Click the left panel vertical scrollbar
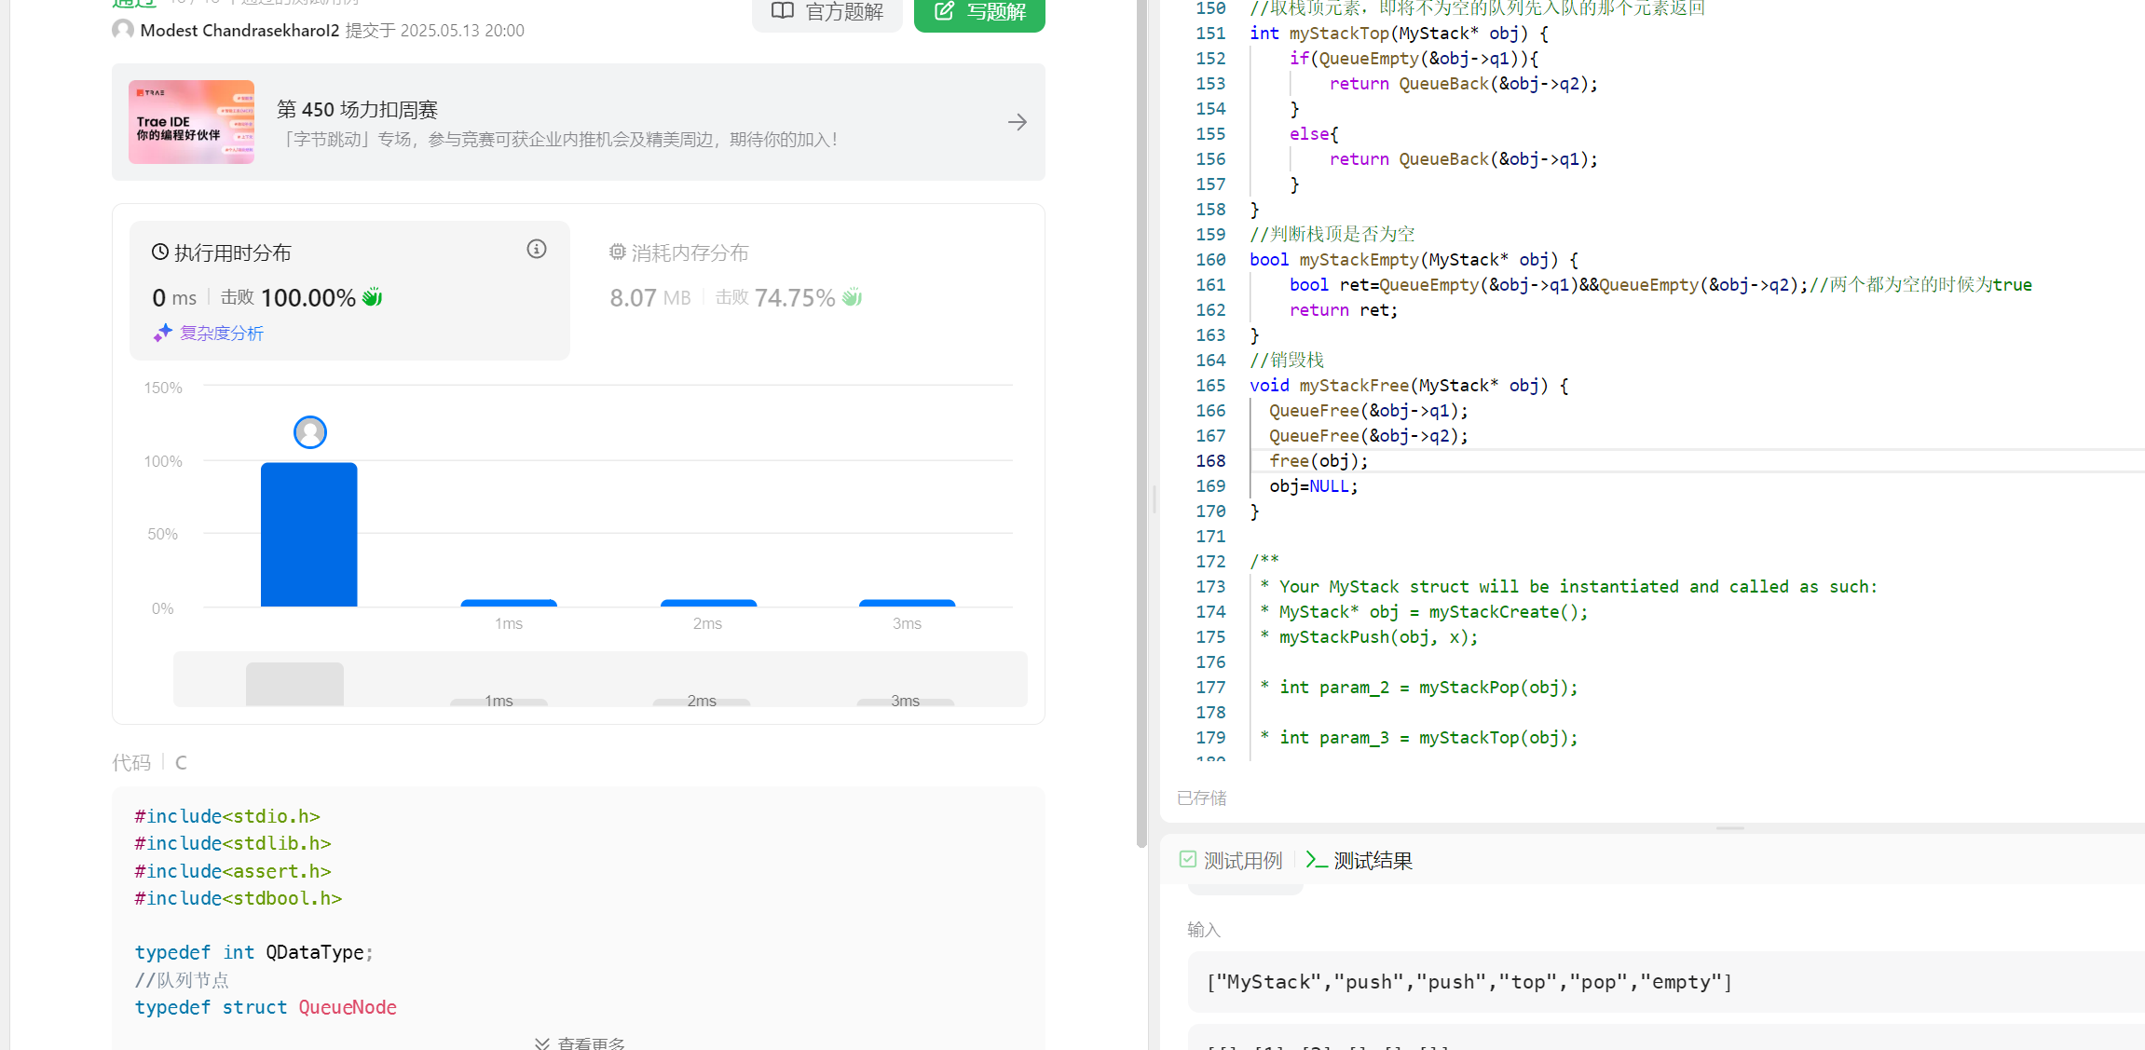The width and height of the screenshot is (2145, 1050). click(x=1141, y=419)
